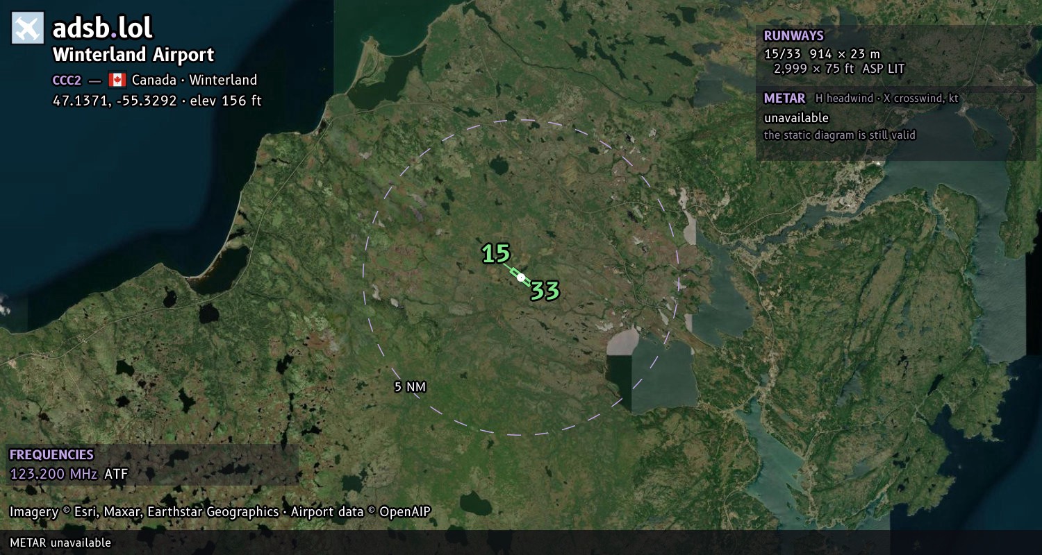
Task: Click the "15/33 914 × 23 m" runway entry
Action: tap(822, 53)
